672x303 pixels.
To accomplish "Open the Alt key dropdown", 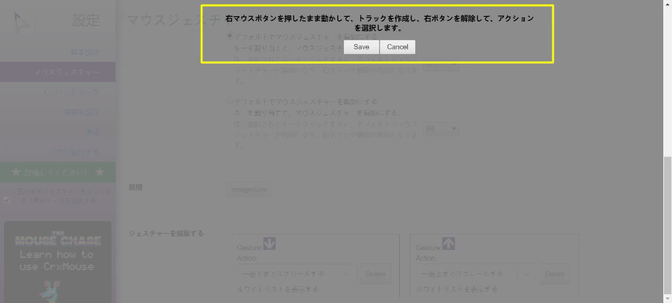I will tap(441, 128).
